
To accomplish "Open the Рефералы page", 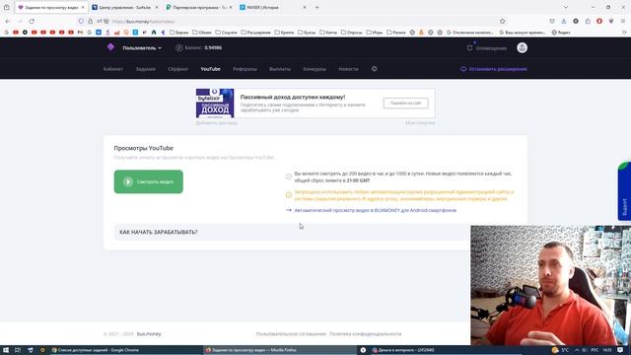I will (x=245, y=69).
